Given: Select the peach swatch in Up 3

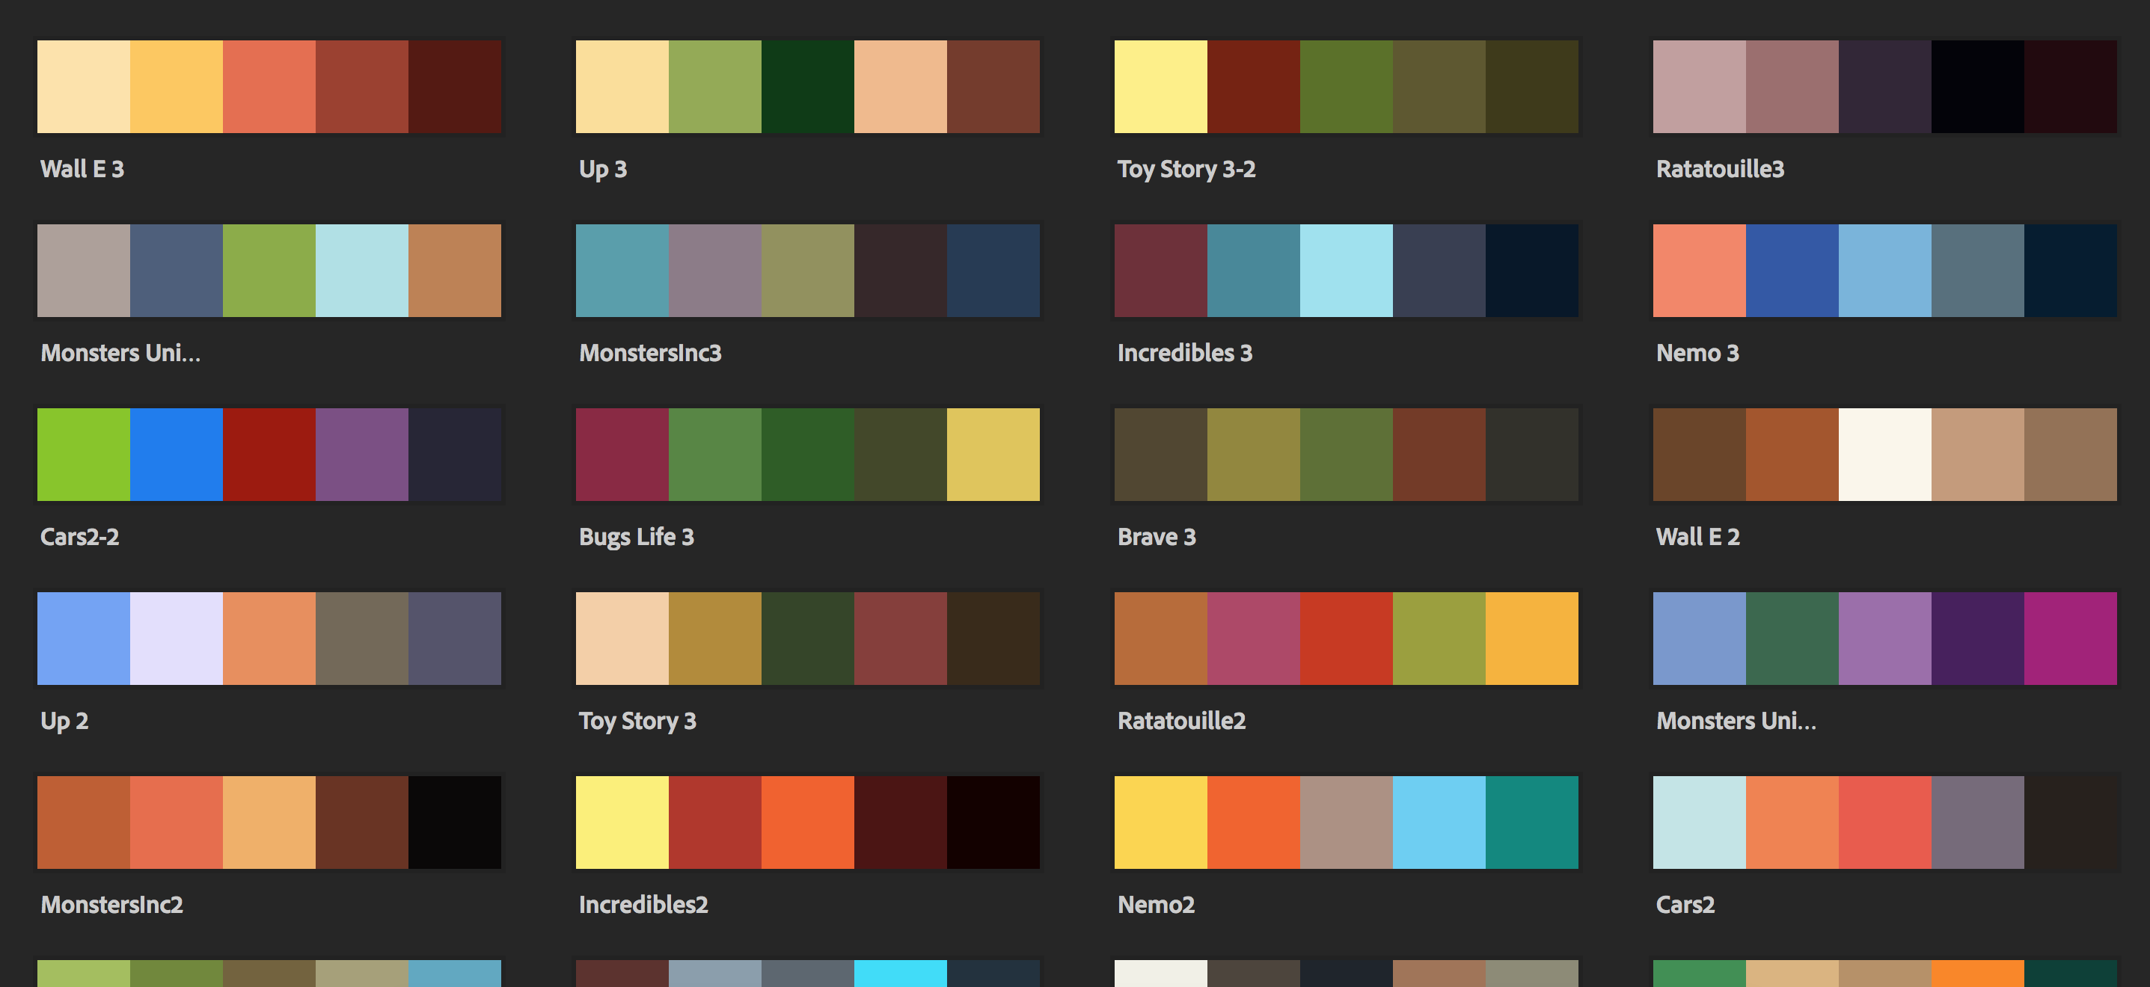Looking at the screenshot, I should coord(901,87).
